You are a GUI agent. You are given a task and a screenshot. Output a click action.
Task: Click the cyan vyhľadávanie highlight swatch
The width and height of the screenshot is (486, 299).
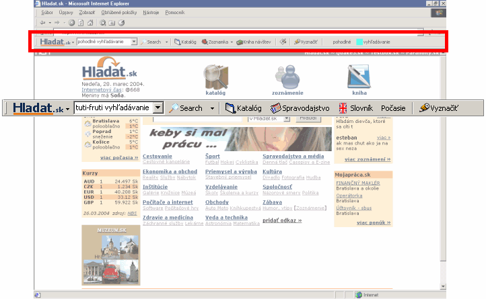click(359, 42)
